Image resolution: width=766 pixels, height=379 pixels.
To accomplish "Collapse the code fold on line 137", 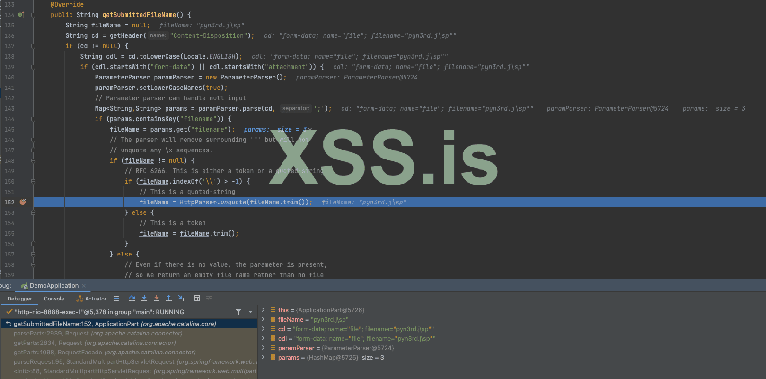I will (x=33, y=46).
